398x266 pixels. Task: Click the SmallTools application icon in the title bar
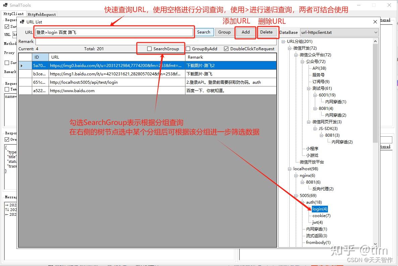pyautogui.click(x=5, y=5)
